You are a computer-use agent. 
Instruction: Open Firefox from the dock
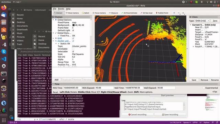pyautogui.click(x=4, y=8)
